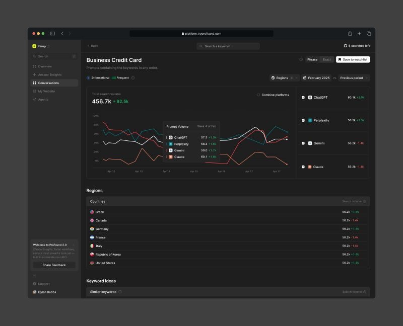Click the Back link
Viewport: 403px width, 326px height.
pyautogui.click(x=93, y=46)
